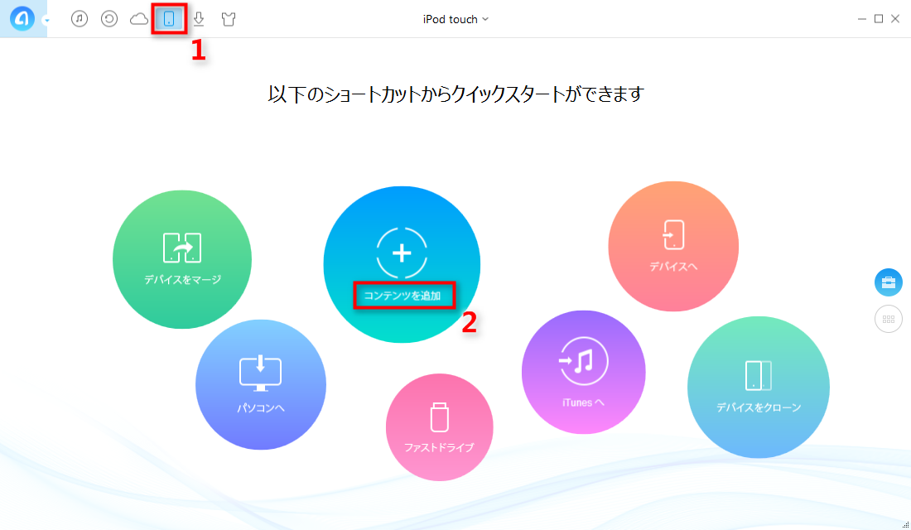Click the デバイスをマージ circle

(x=182, y=259)
